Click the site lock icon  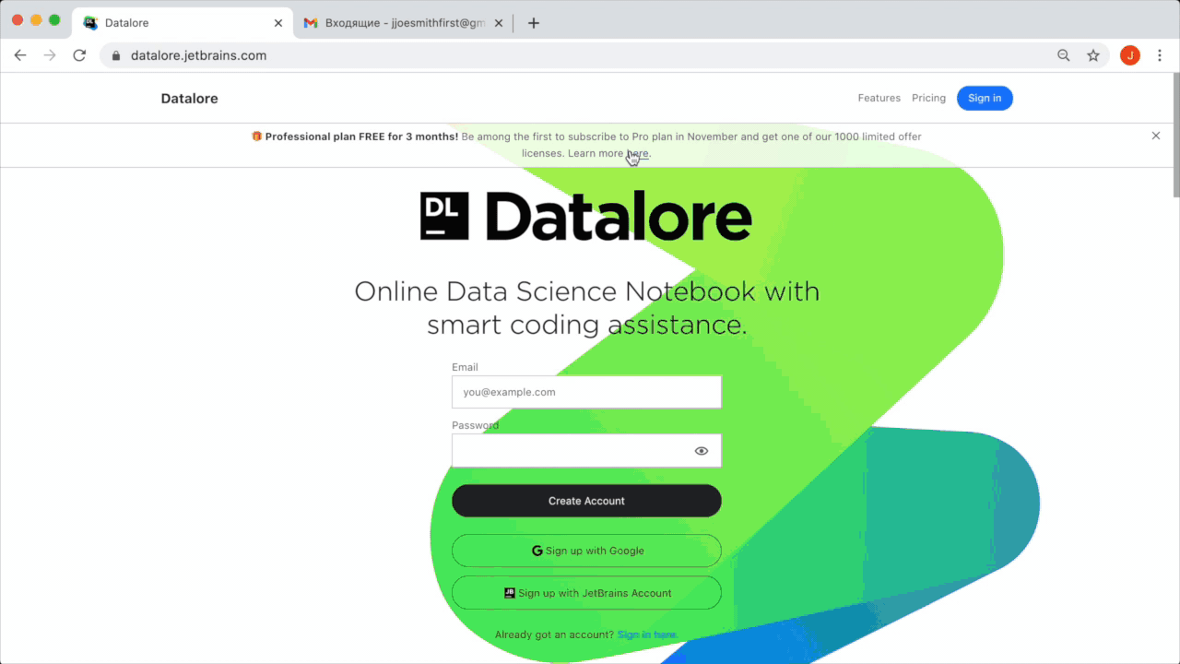tap(116, 55)
